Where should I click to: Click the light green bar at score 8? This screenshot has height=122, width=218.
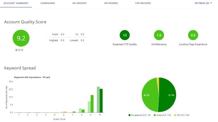80,111
